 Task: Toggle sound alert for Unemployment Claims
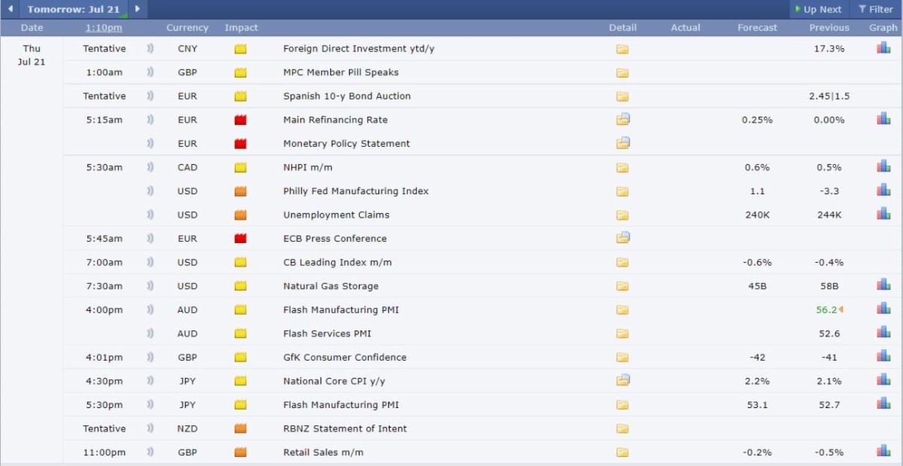pos(150,215)
